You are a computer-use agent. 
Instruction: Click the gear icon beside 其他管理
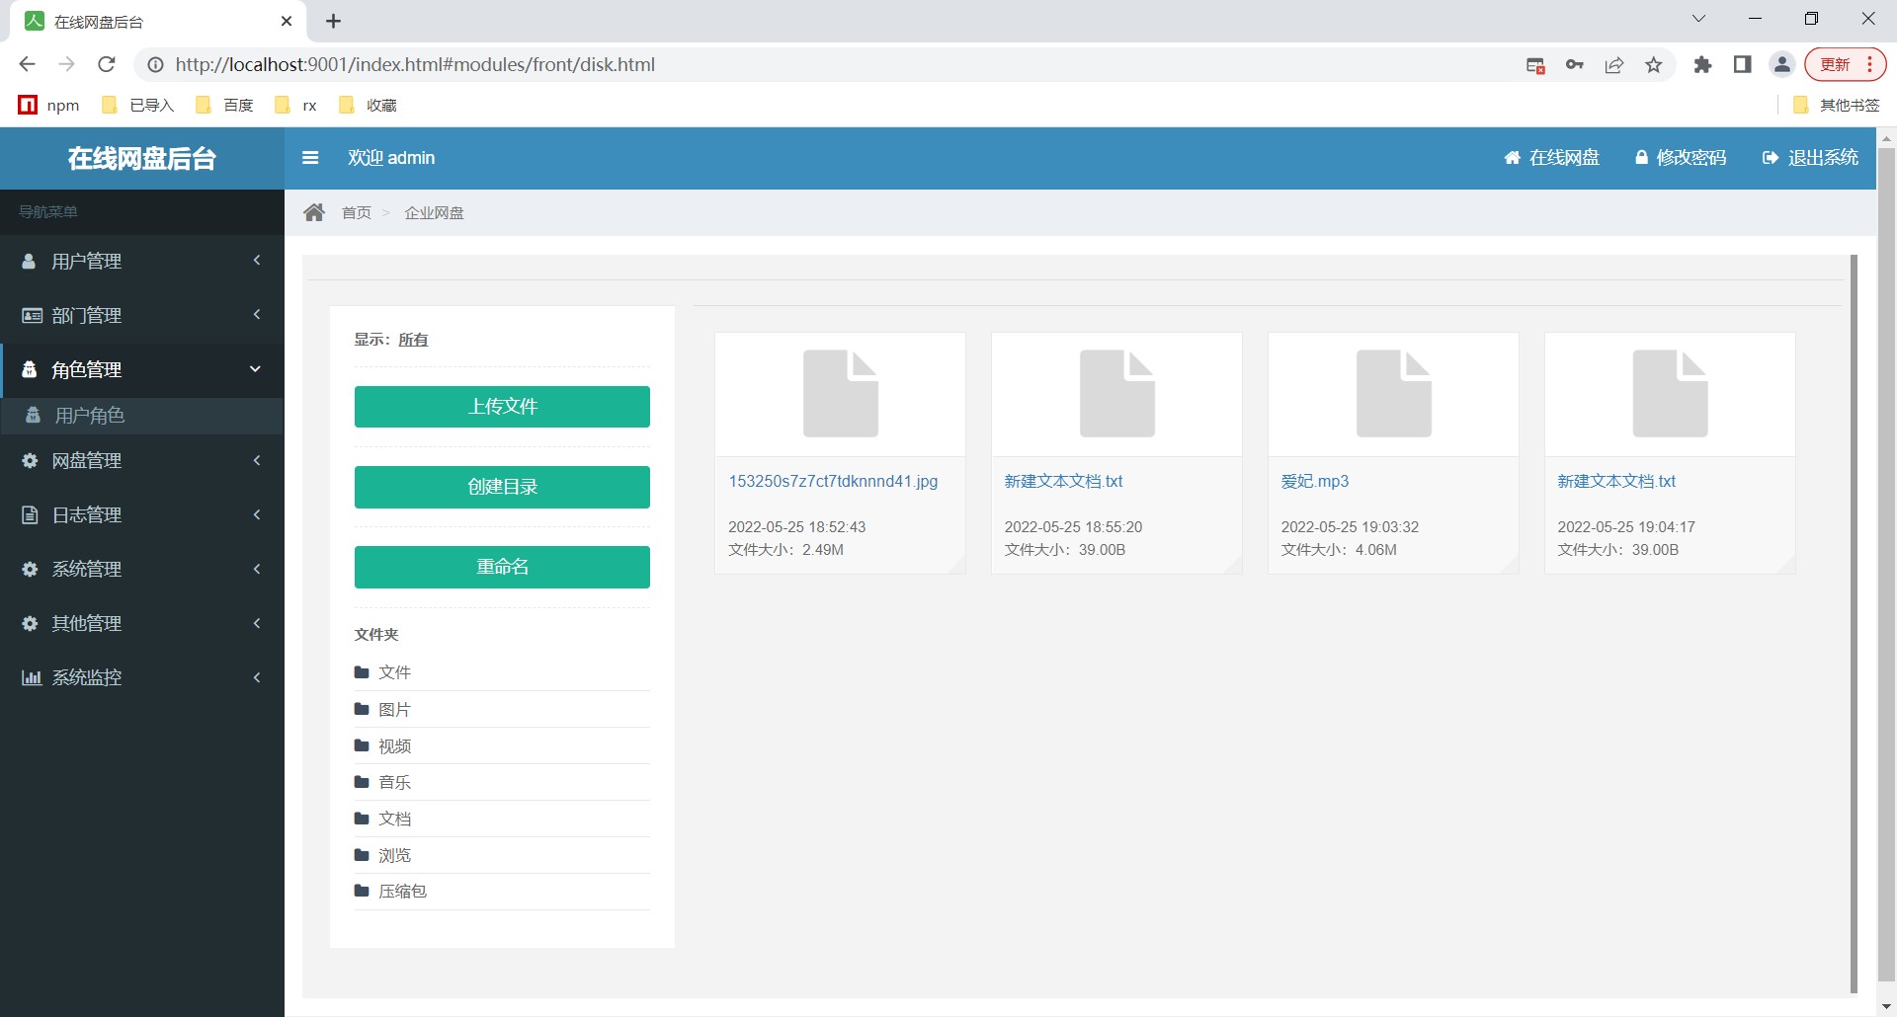30,624
